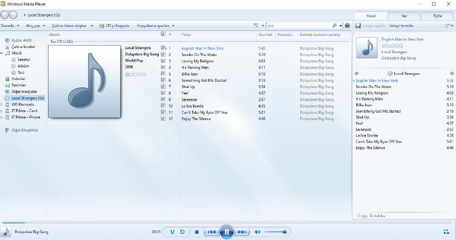Click Listeyi temizle in the list pane
The image size is (456, 240).
click(x=401, y=26)
